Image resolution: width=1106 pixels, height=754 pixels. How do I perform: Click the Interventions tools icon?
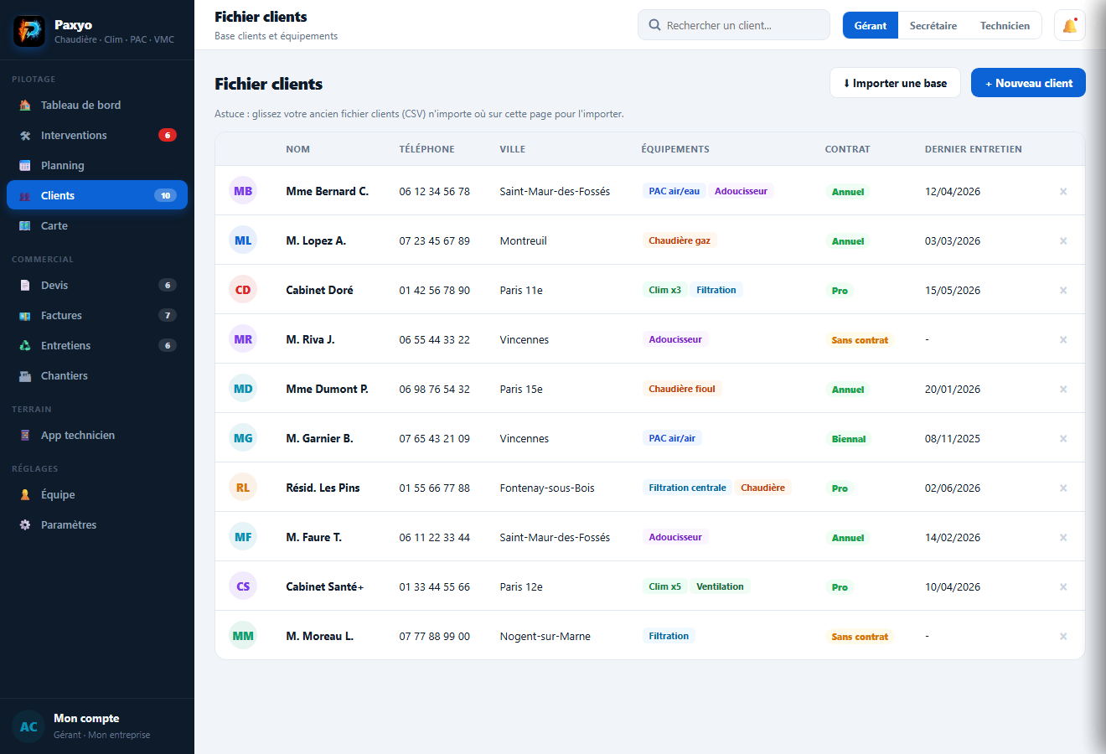click(x=25, y=135)
